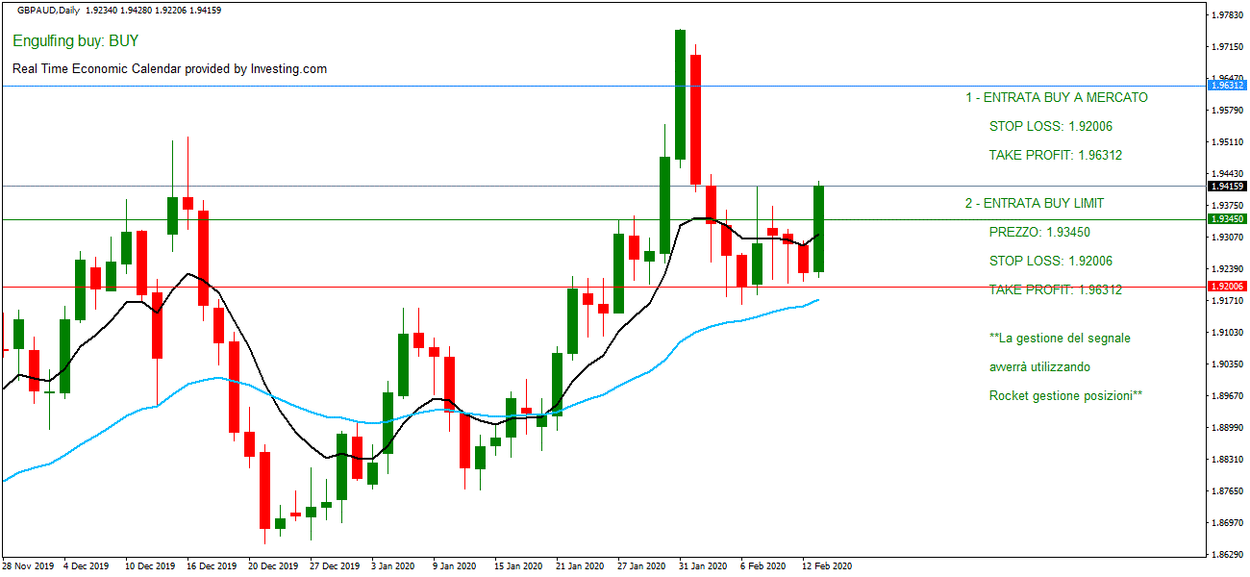The width and height of the screenshot is (1250, 577).
Task: Select the '2 - ENTRATA BUY LIMIT' label
Action: (1035, 203)
